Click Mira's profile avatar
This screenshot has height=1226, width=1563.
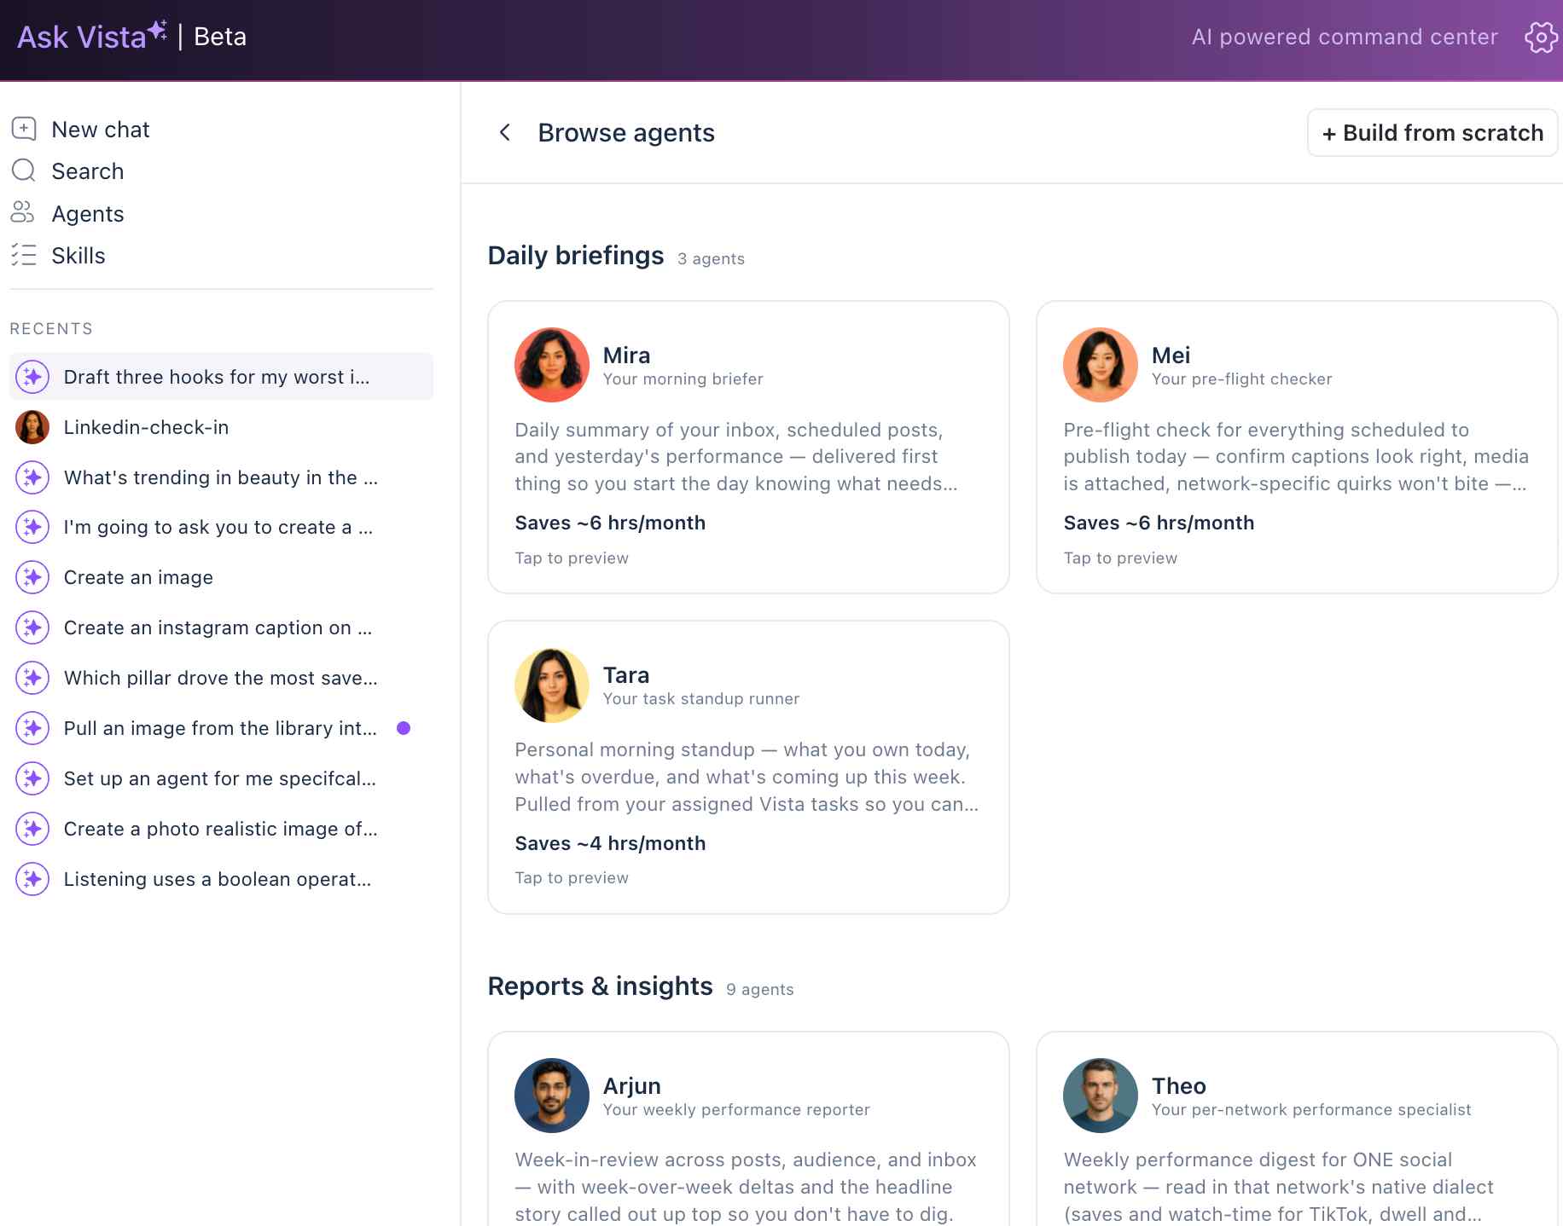pos(552,365)
